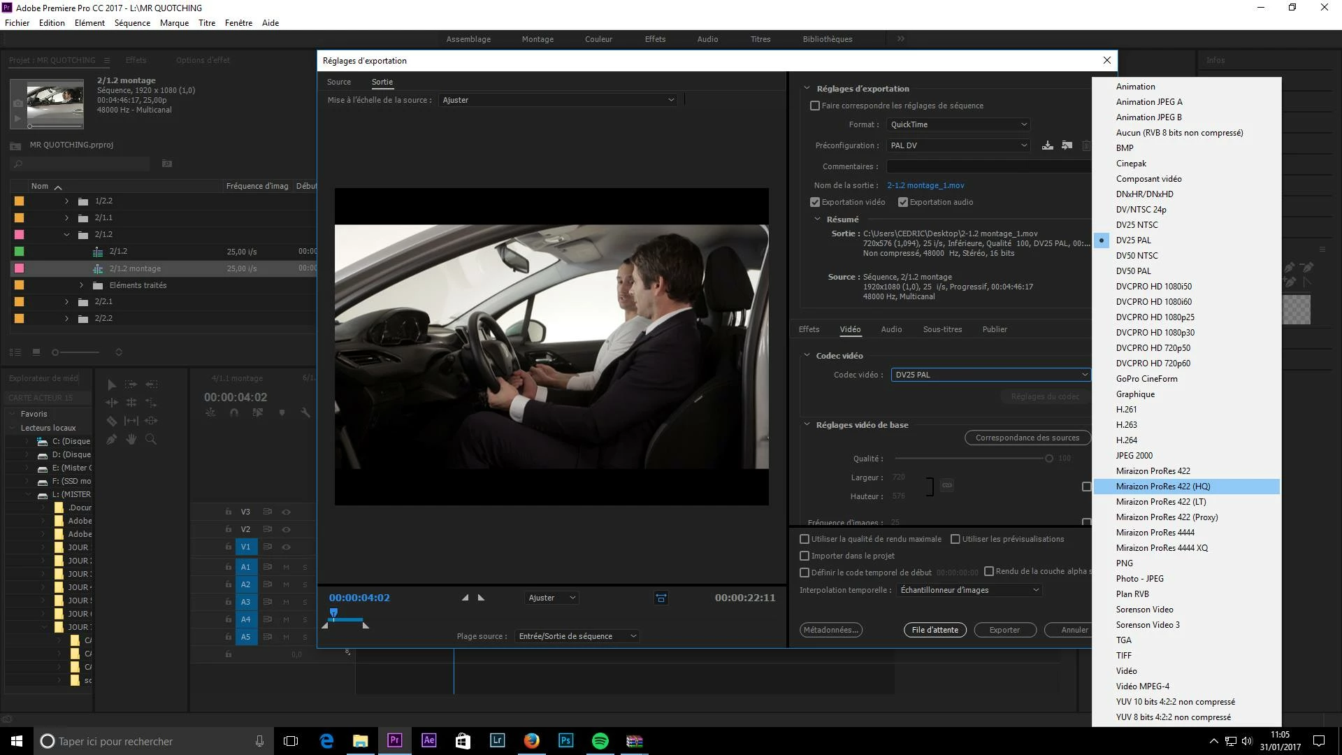Click the aspect ratio correction icon
1342x755 pixels.
pyautogui.click(x=661, y=598)
